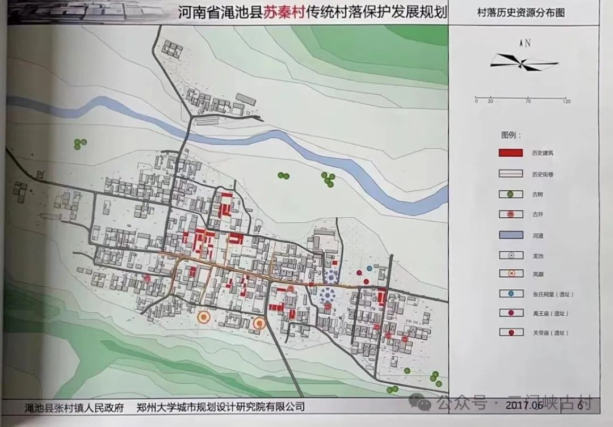Click '郑州大学城市规划设计研究院有限公司' footer text

(220, 407)
